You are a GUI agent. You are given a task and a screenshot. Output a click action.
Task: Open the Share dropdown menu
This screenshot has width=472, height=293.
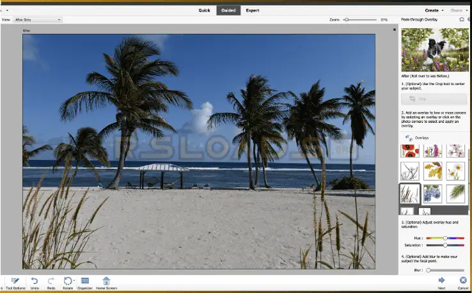click(x=459, y=10)
